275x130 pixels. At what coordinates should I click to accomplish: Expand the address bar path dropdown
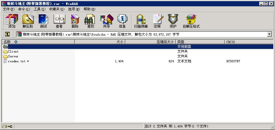[270, 34]
